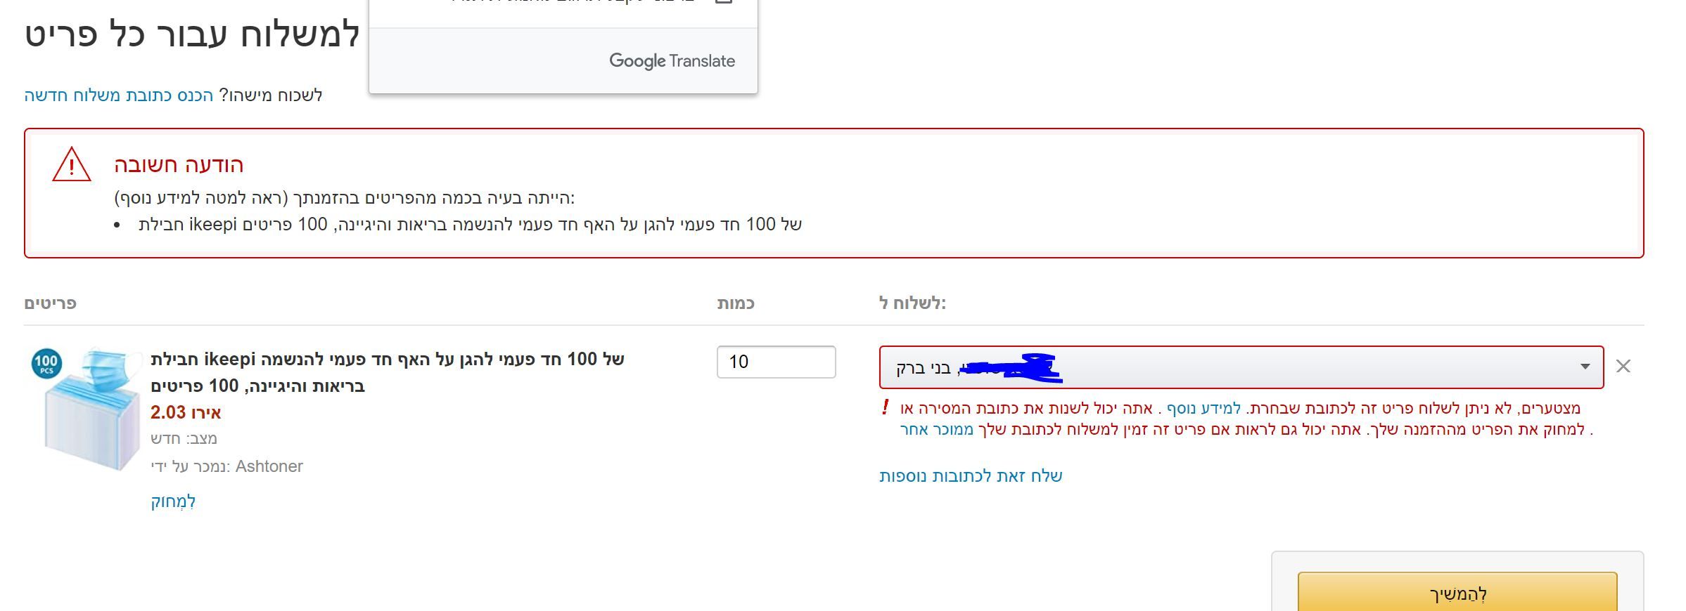The height and width of the screenshot is (611, 1686).
Task: Click the הכנס כתובת משלוח חדשה link
Action: [118, 96]
